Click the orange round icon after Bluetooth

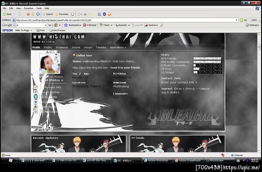109,14
